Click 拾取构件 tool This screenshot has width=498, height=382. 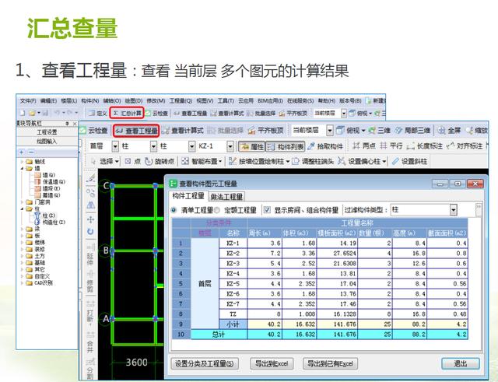(325, 146)
